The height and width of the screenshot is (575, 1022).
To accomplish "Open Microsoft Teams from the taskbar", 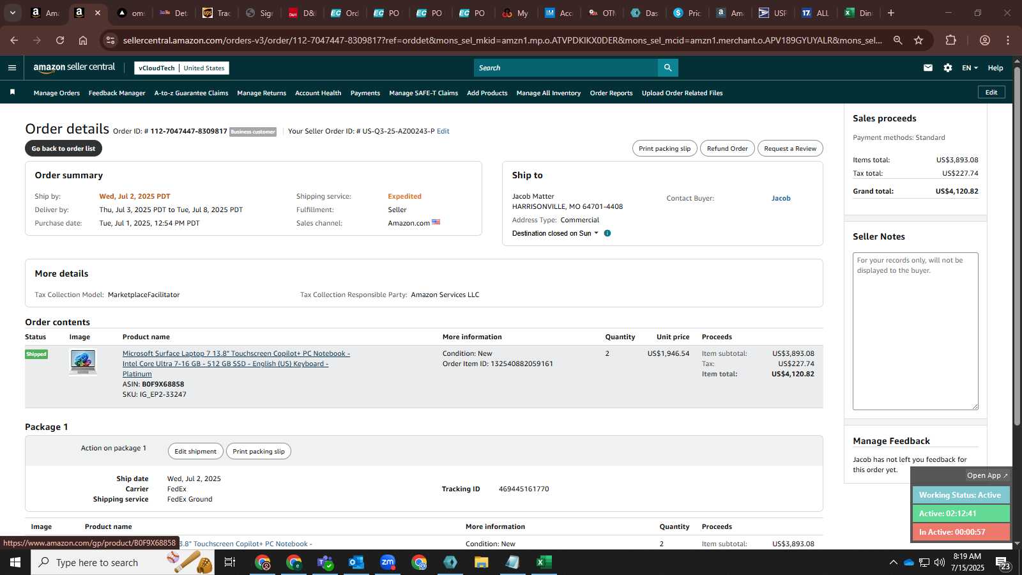I will pyautogui.click(x=325, y=562).
